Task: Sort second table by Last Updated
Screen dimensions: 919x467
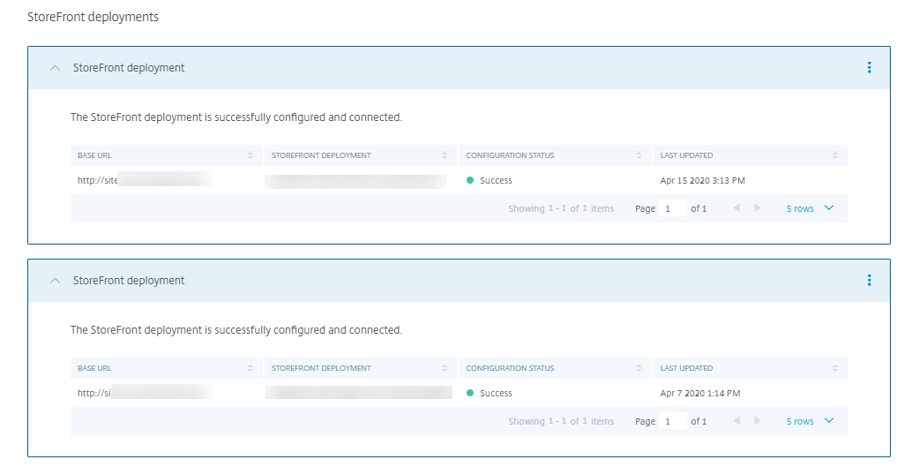Action: click(834, 368)
